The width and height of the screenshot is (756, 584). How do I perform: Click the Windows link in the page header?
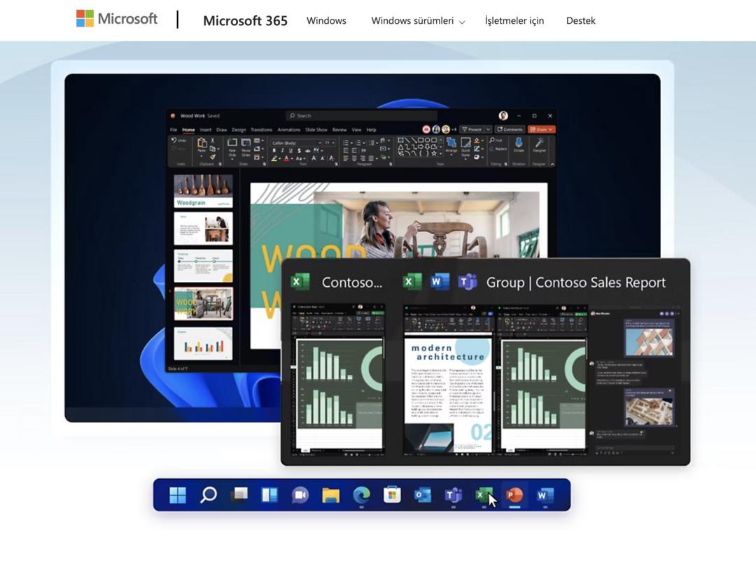click(x=326, y=21)
